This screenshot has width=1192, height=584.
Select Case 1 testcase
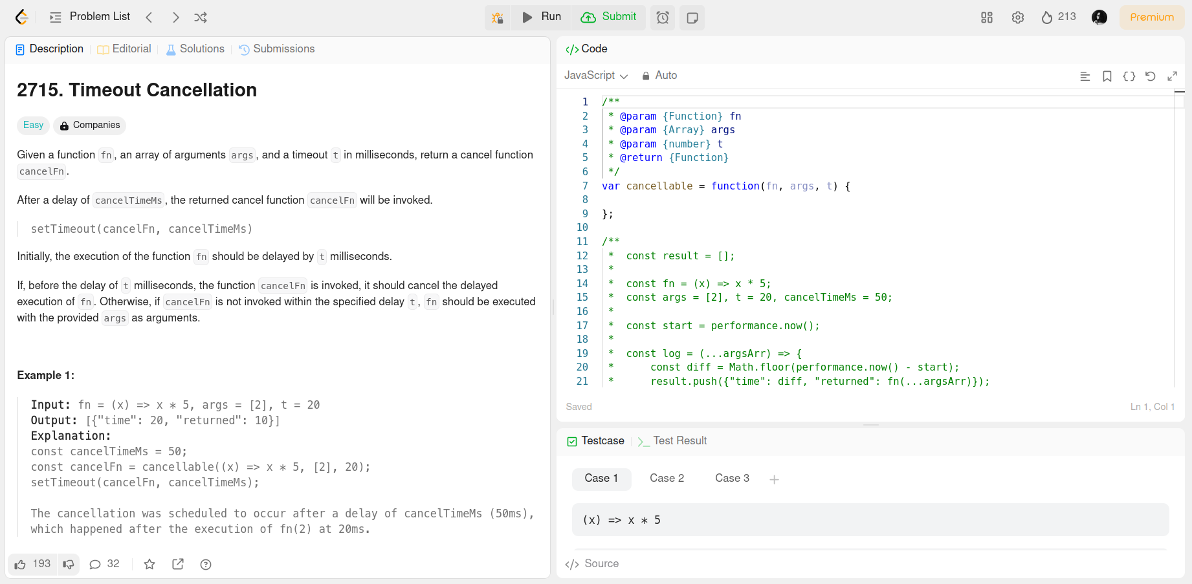(601, 479)
